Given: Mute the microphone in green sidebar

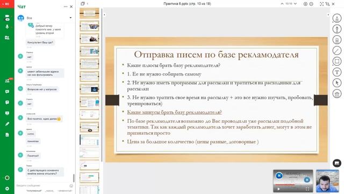Looking at the screenshot, I should tap(7, 27).
